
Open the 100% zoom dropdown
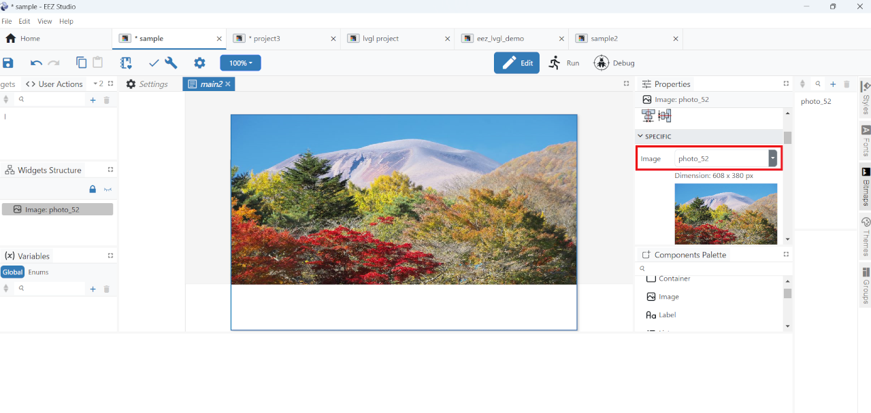240,63
